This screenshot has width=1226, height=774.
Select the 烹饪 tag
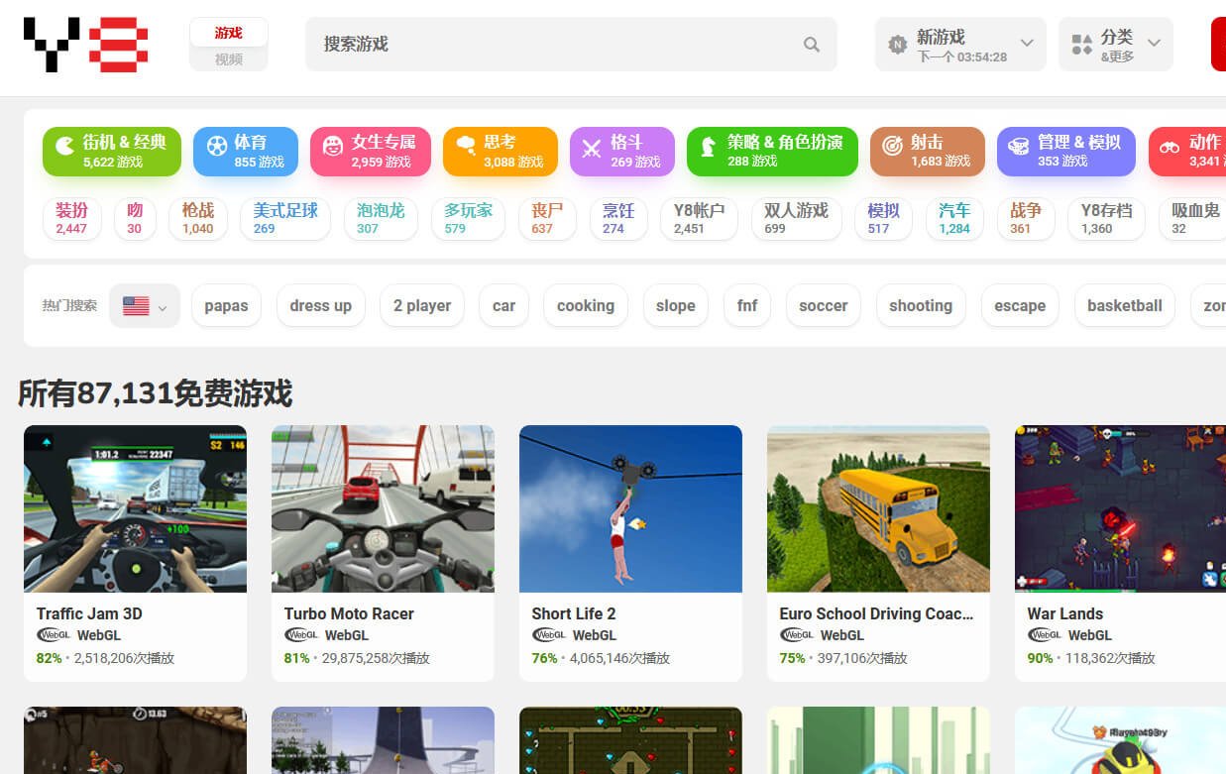(619, 219)
